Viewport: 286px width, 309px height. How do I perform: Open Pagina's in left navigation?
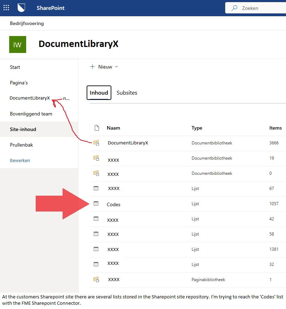(19, 83)
